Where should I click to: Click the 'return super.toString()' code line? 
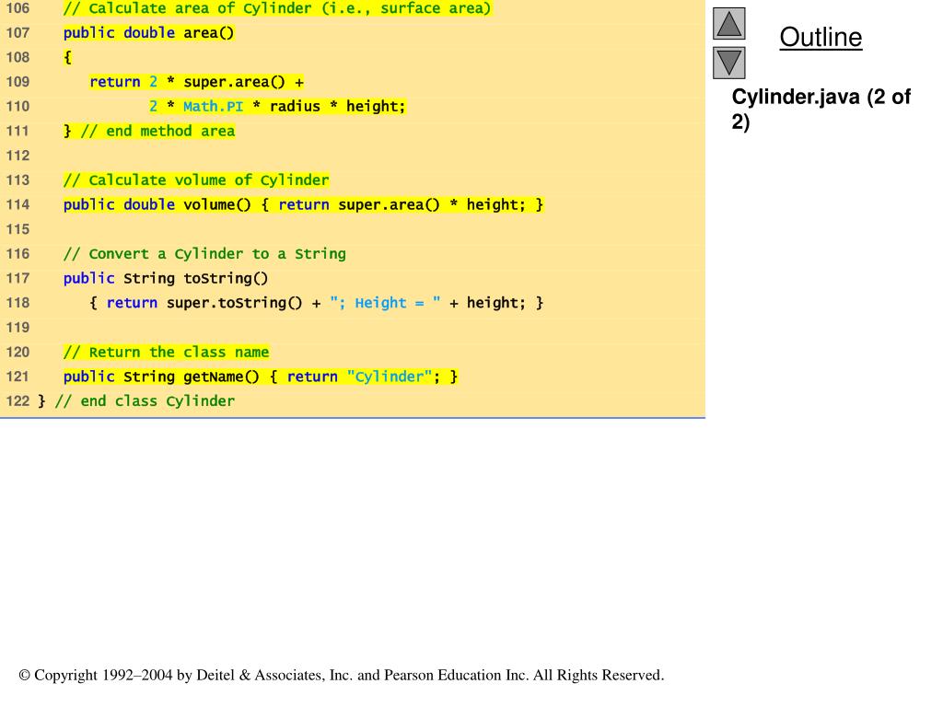pos(317,303)
